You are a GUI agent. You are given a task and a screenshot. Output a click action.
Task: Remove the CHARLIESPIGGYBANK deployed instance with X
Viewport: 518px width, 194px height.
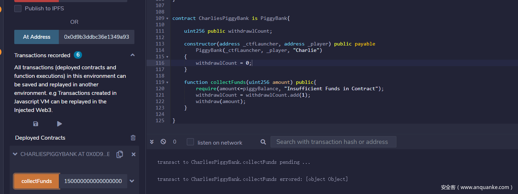133,154
